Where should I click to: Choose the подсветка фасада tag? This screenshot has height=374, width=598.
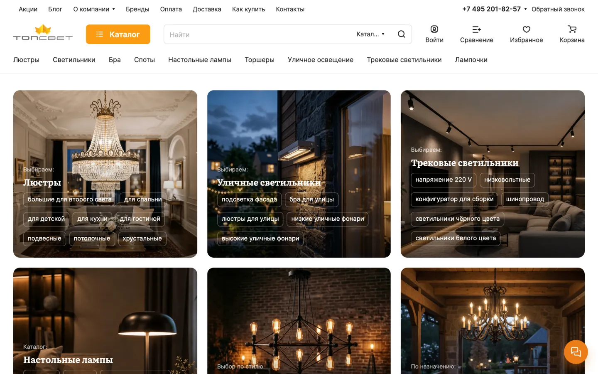tap(249, 199)
